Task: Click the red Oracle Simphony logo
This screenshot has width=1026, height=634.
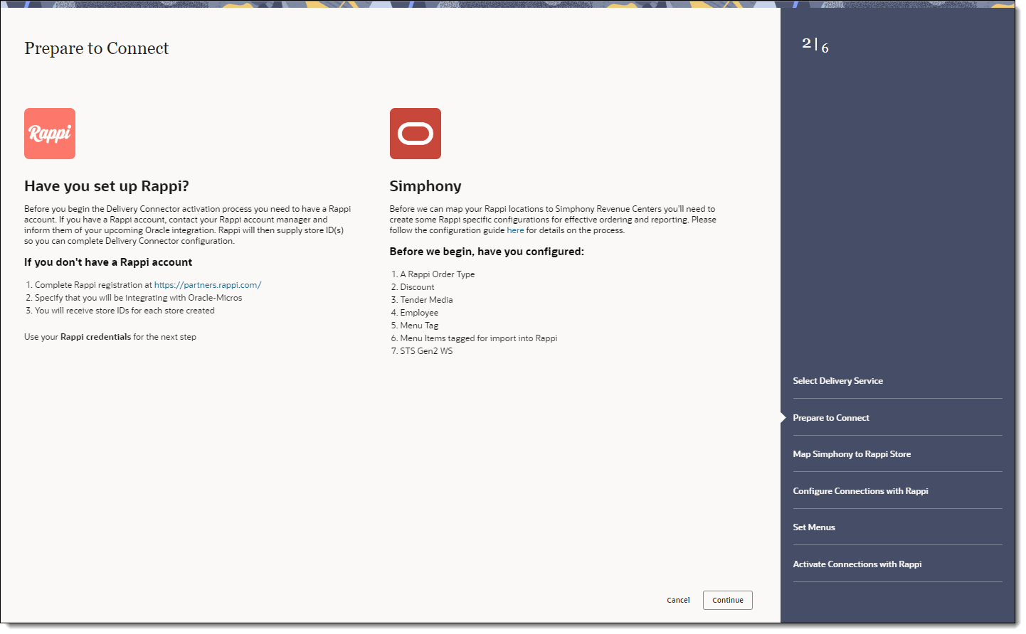Action: (x=416, y=134)
